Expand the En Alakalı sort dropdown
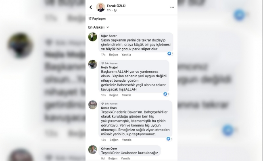Image resolution: width=263 pixels, height=161 pixels. pyautogui.click(x=98, y=27)
